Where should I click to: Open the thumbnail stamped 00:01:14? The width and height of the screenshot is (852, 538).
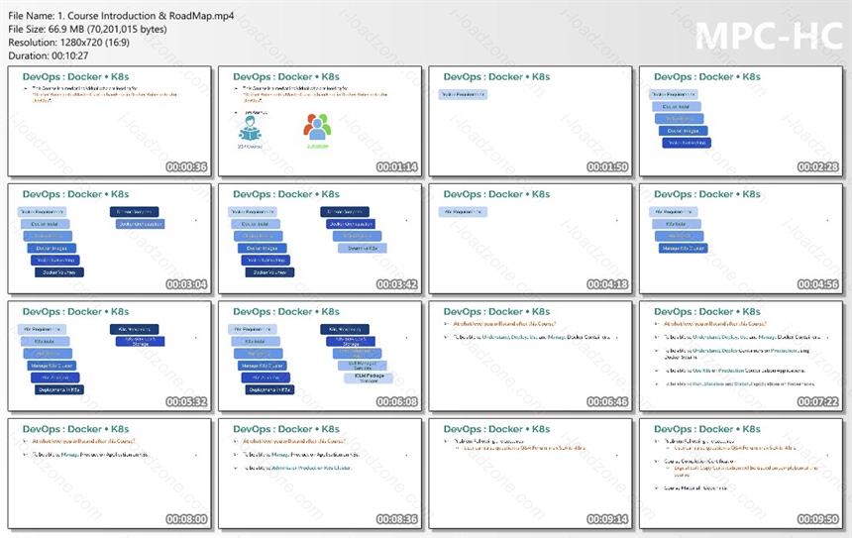pos(320,121)
